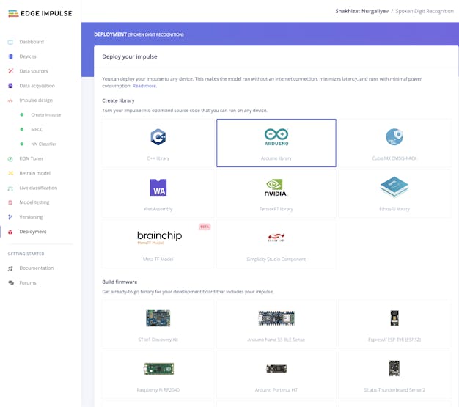
Task: Click the Impulse design pulse icon
Action: (x=10, y=100)
